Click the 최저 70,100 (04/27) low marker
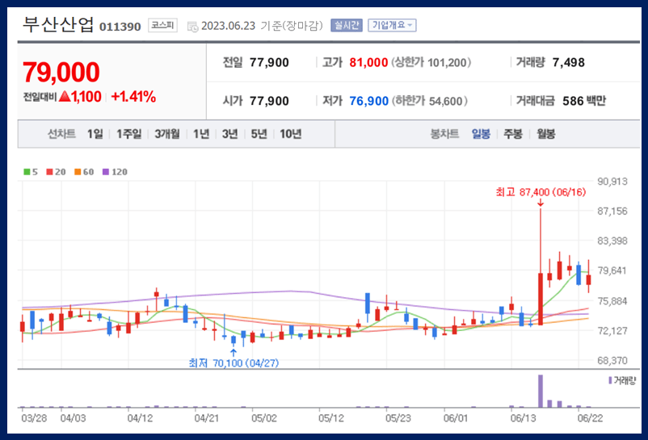The height and width of the screenshot is (440, 648). click(x=234, y=362)
